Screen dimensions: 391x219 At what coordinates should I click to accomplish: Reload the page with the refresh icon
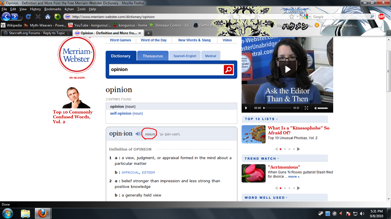pos(28,17)
